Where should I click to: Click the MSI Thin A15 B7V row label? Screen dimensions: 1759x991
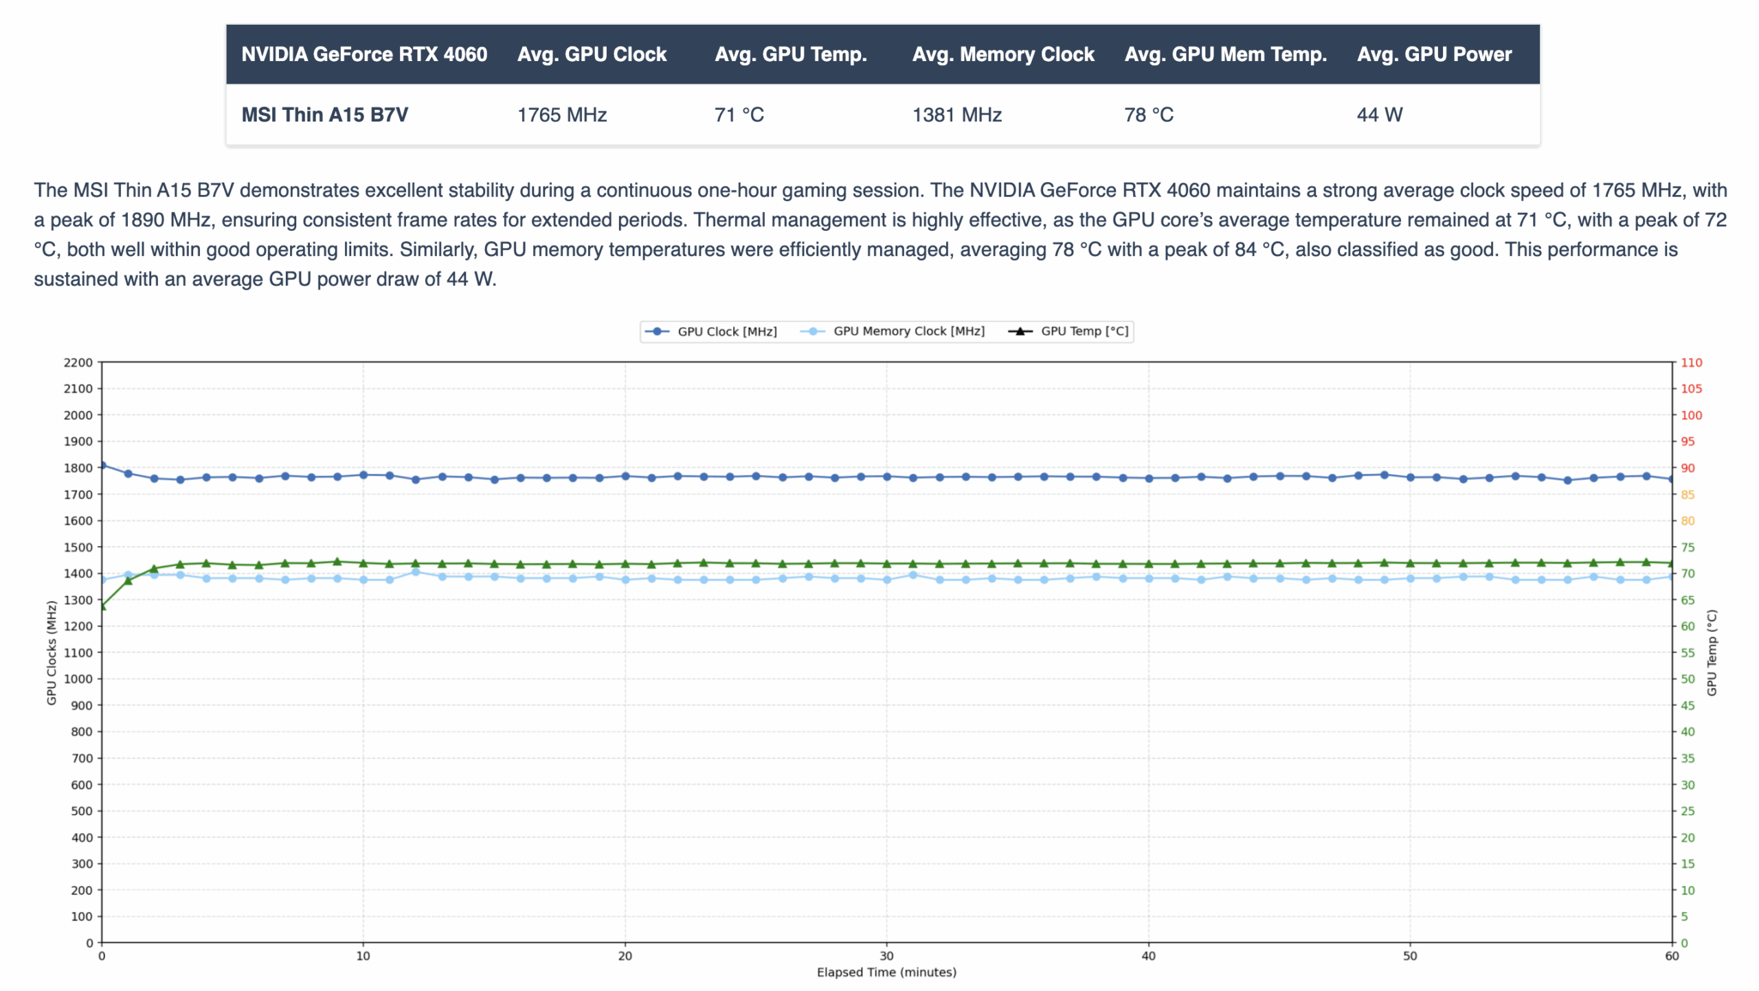tap(324, 115)
